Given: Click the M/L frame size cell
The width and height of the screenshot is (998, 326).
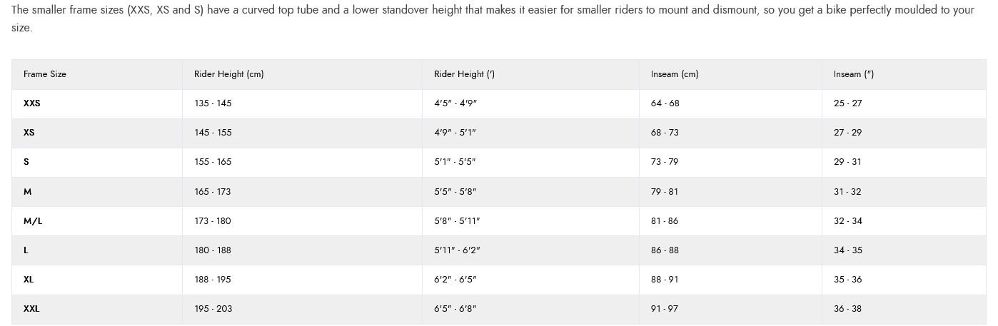Looking at the screenshot, I should [x=33, y=221].
